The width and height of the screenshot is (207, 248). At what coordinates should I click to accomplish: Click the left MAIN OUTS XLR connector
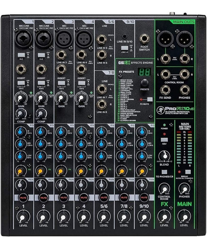pos(165,39)
